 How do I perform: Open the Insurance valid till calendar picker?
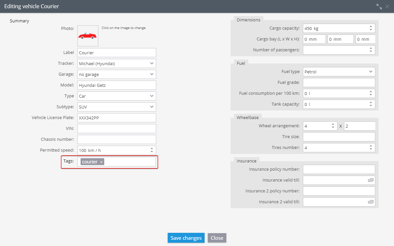371,180
